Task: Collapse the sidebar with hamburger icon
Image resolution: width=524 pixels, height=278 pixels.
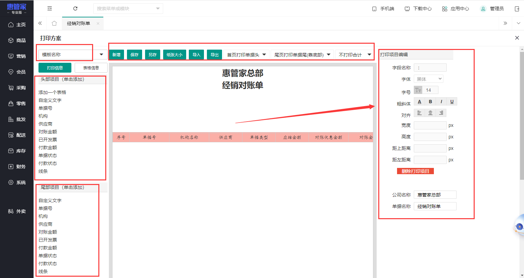Action: pyautogui.click(x=50, y=9)
